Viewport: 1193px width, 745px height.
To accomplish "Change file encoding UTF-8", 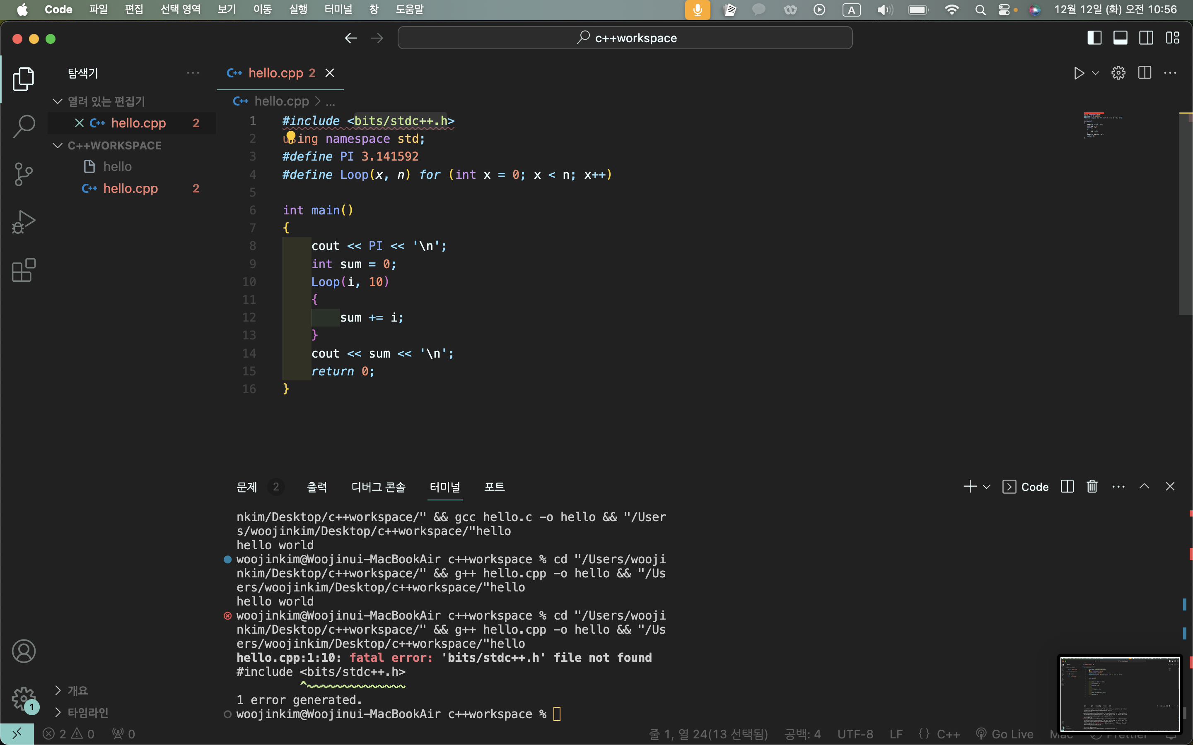I will 855,734.
